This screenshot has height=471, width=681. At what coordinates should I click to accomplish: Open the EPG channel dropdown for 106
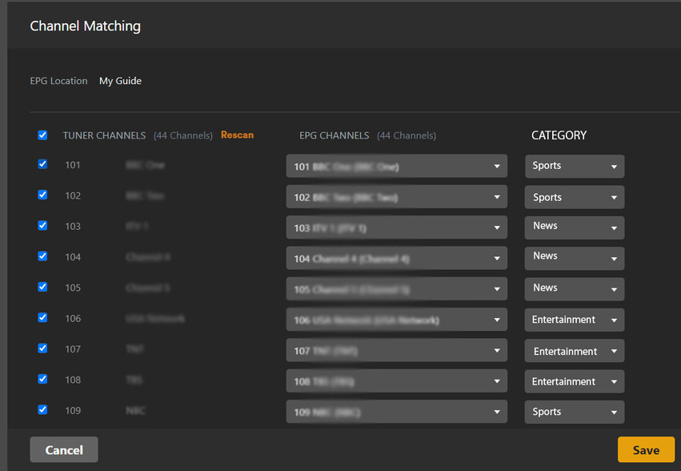point(396,320)
